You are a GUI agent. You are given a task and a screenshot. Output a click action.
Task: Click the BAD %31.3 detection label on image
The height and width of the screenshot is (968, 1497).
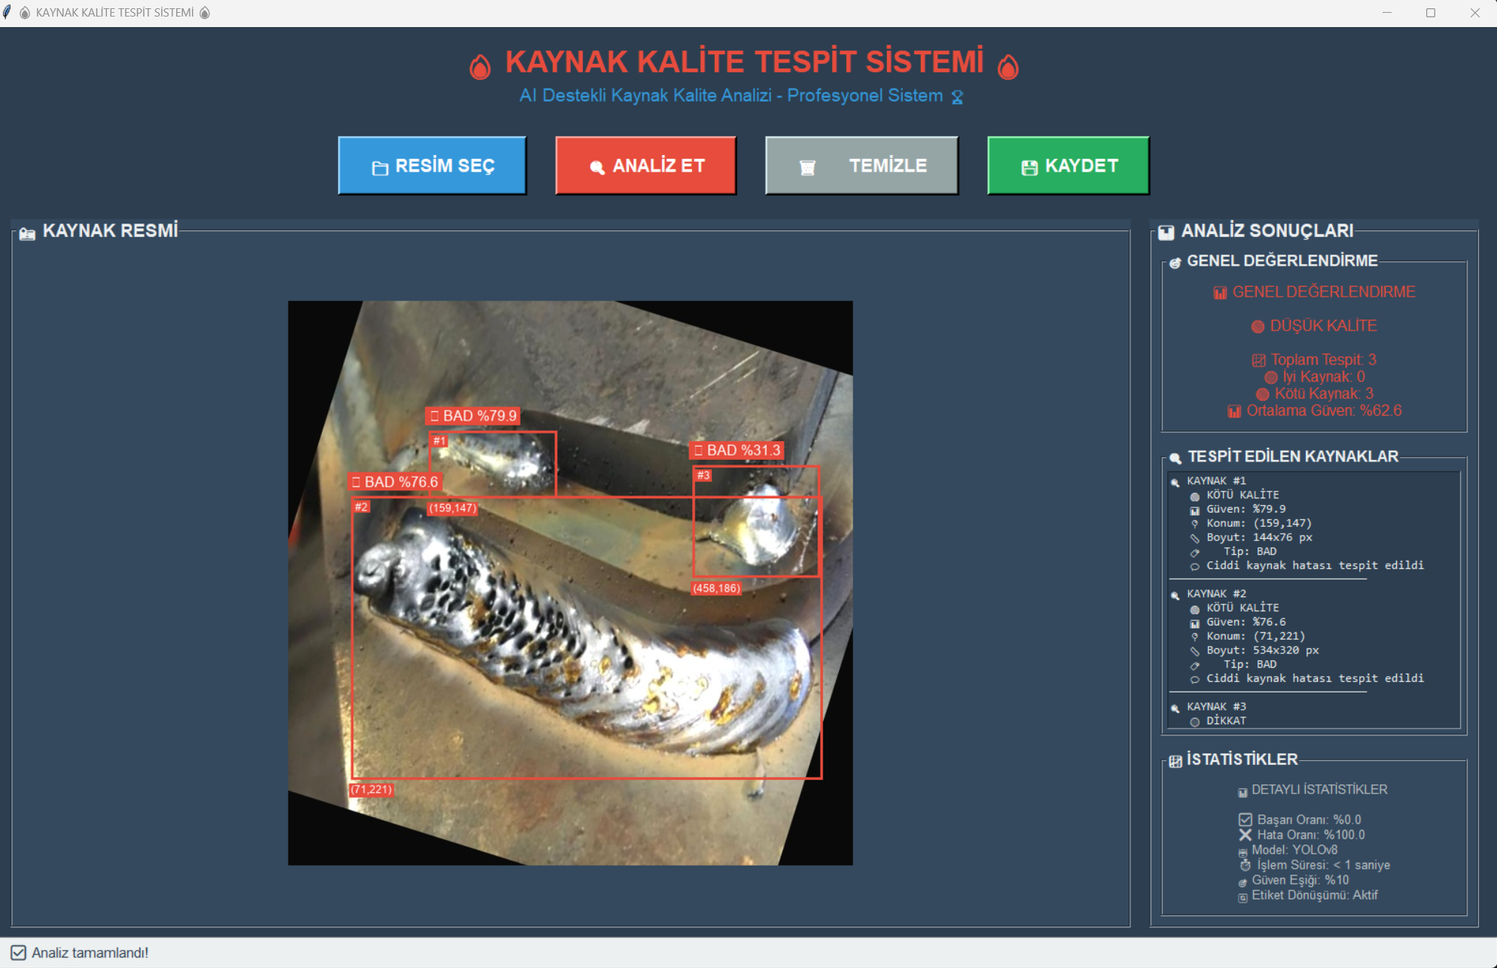pyautogui.click(x=737, y=451)
